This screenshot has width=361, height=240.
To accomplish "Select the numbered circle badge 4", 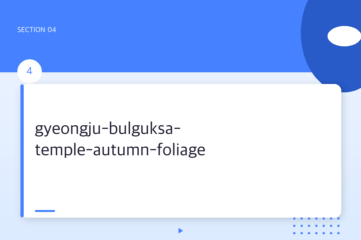I will click(x=29, y=71).
